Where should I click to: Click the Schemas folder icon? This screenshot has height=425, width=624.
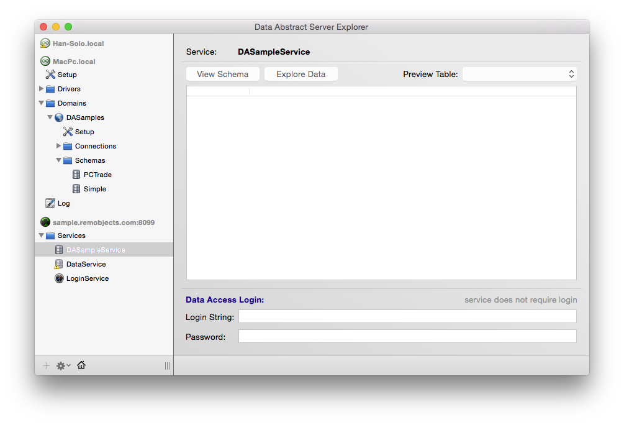(x=68, y=160)
